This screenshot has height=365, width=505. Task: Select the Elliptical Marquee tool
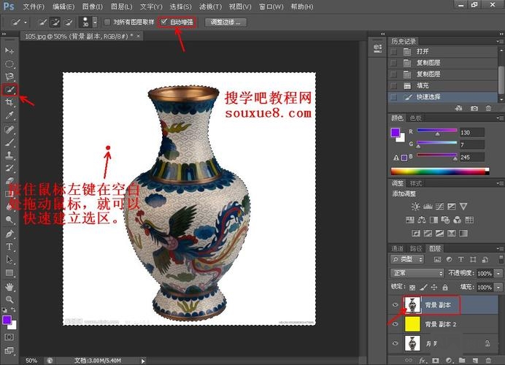click(9, 64)
